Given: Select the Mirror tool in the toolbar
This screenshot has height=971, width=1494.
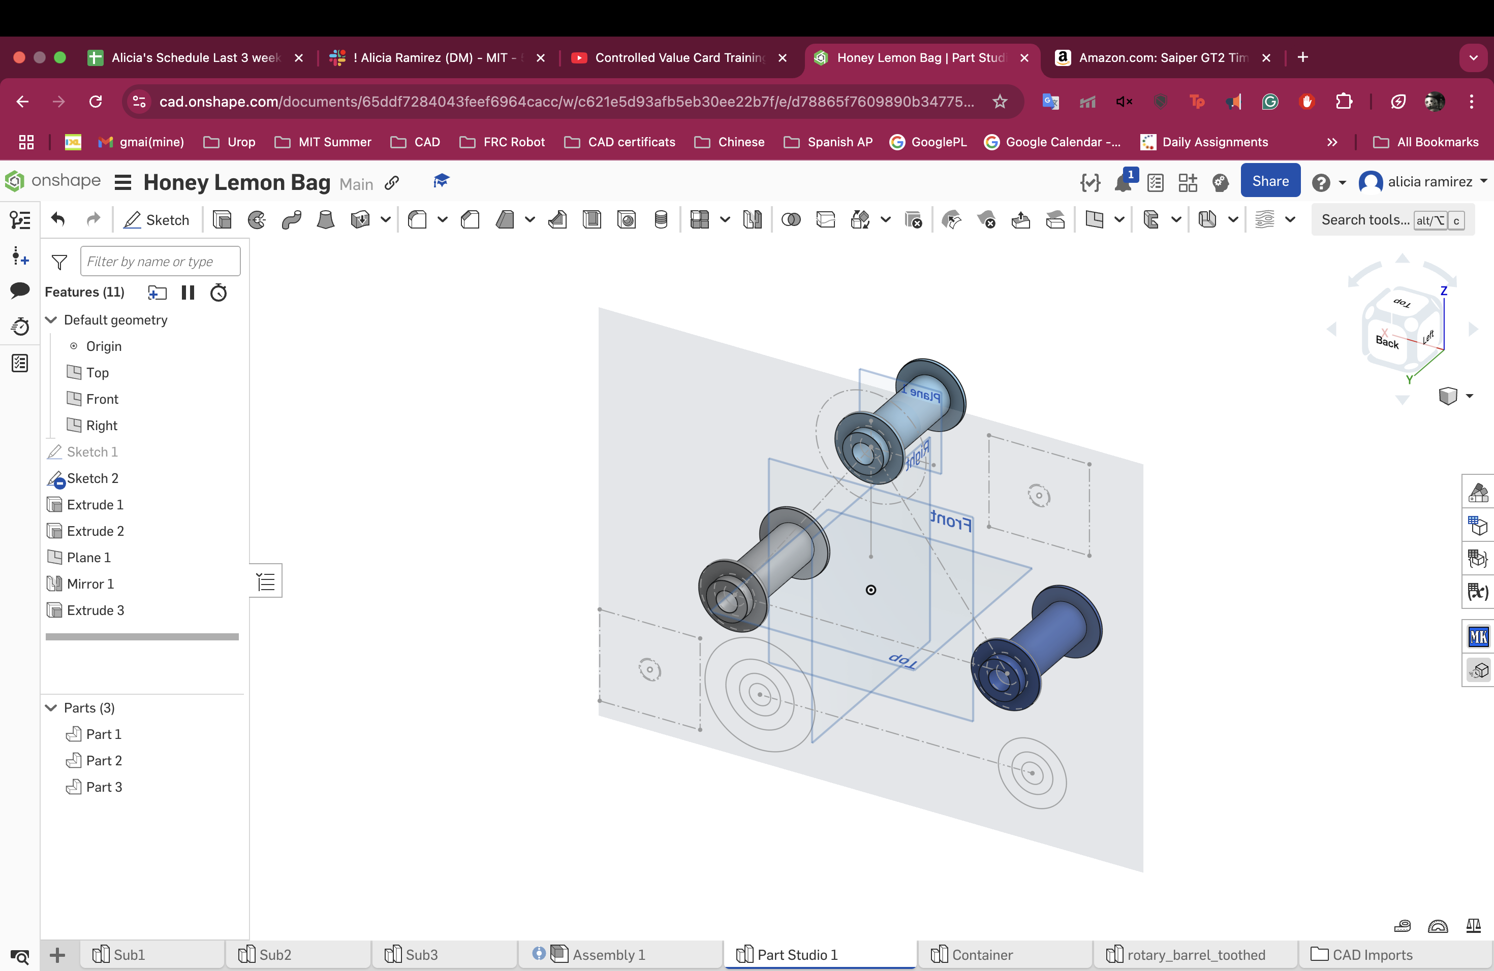Looking at the screenshot, I should (752, 219).
